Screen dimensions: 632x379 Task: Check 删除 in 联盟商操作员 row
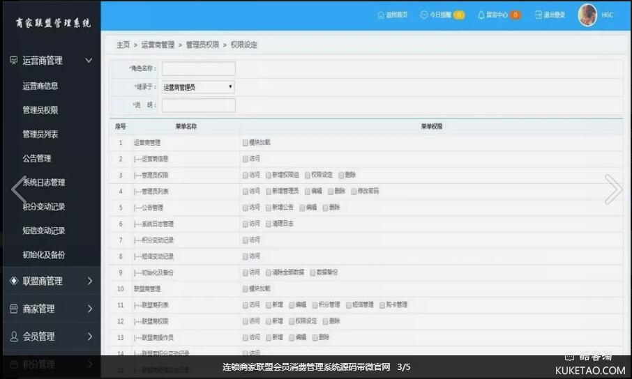point(315,337)
